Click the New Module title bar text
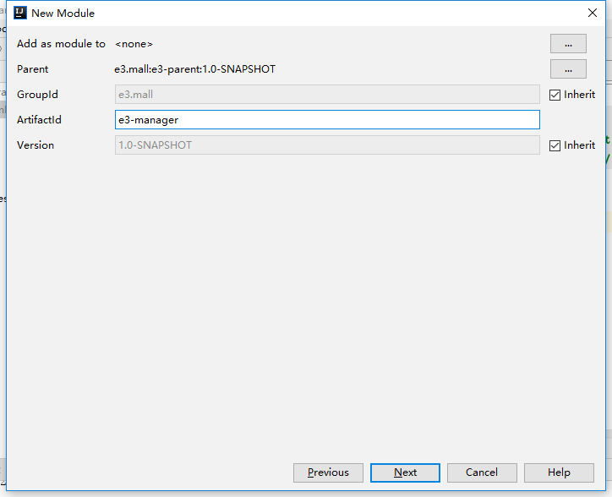Screen dimensions: 612x497 pyautogui.click(x=63, y=13)
